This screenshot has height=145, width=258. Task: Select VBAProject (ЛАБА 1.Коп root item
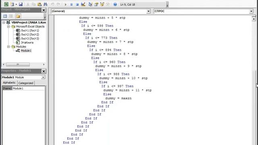point(29,23)
